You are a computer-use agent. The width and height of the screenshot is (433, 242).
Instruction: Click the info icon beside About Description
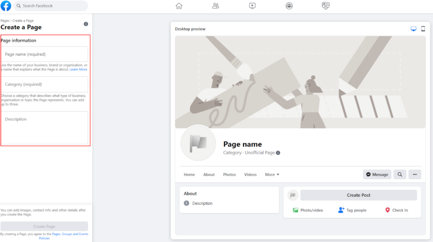(187, 203)
